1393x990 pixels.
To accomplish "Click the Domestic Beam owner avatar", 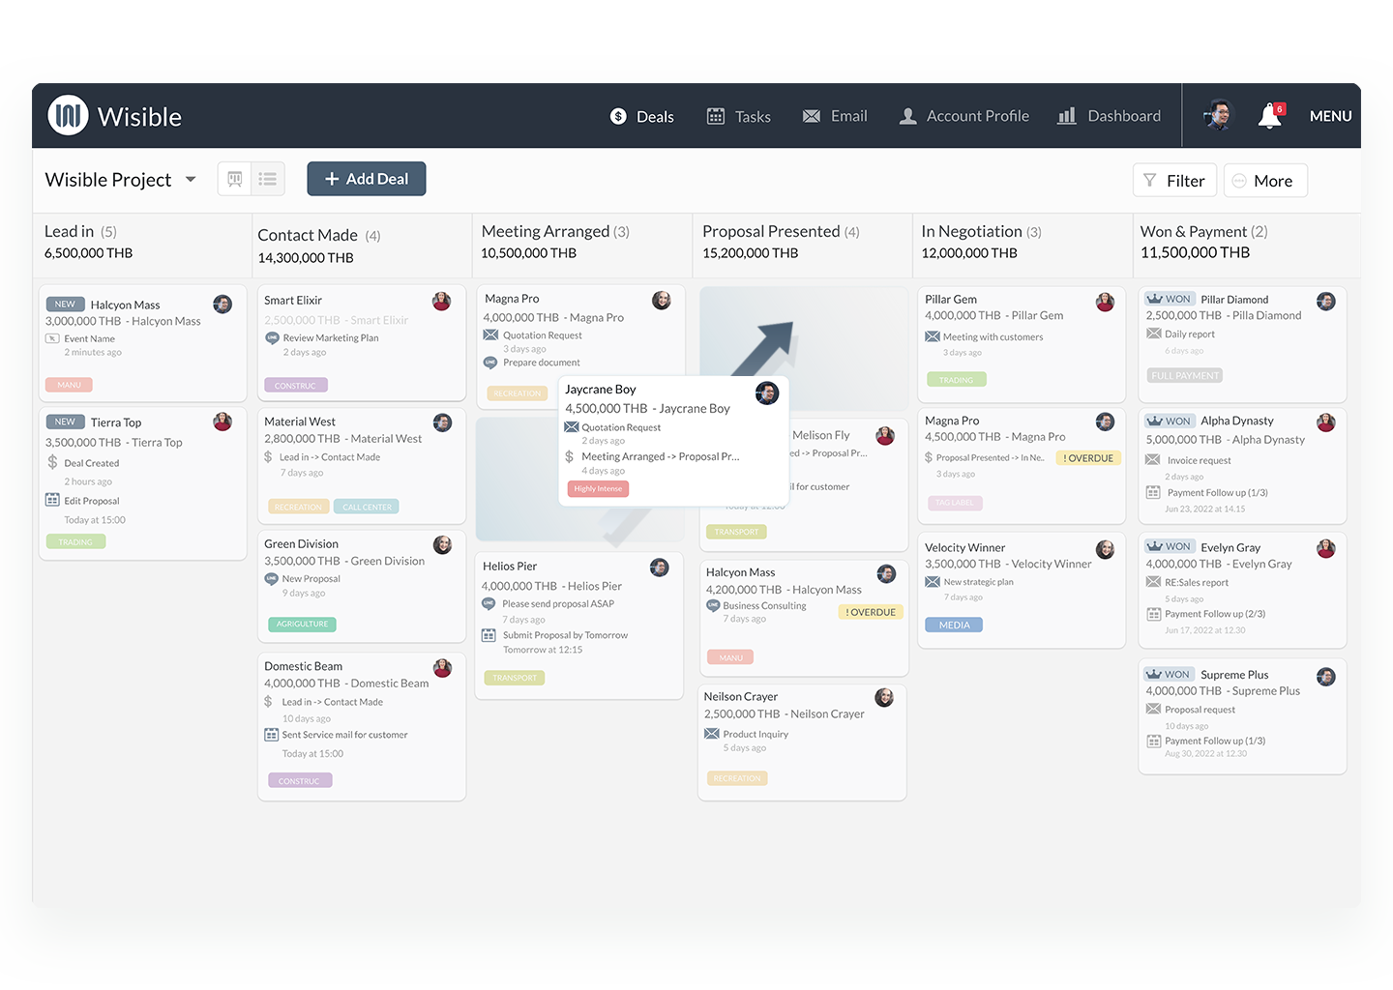I will coord(442,668).
